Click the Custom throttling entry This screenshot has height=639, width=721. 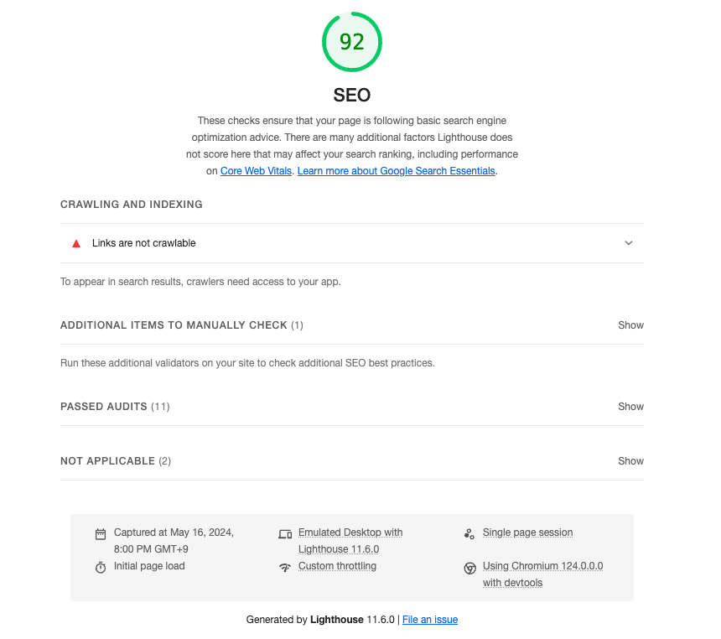tap(337, 566)
